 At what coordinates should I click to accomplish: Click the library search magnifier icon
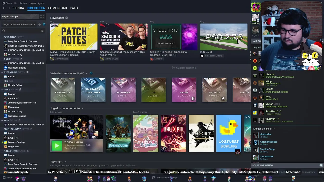tap(4, 31)
